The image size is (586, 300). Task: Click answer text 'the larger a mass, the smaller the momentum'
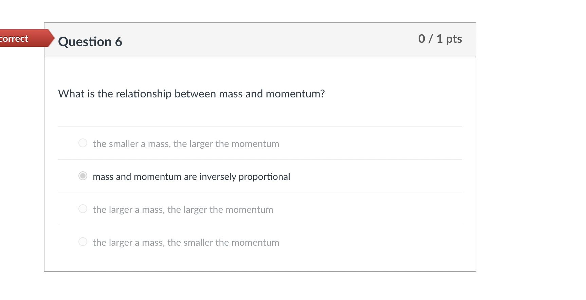[186, 242]
